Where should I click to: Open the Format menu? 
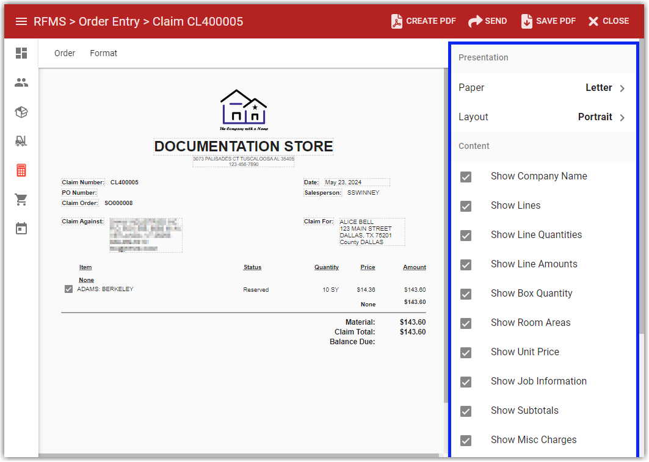(103, 53)
